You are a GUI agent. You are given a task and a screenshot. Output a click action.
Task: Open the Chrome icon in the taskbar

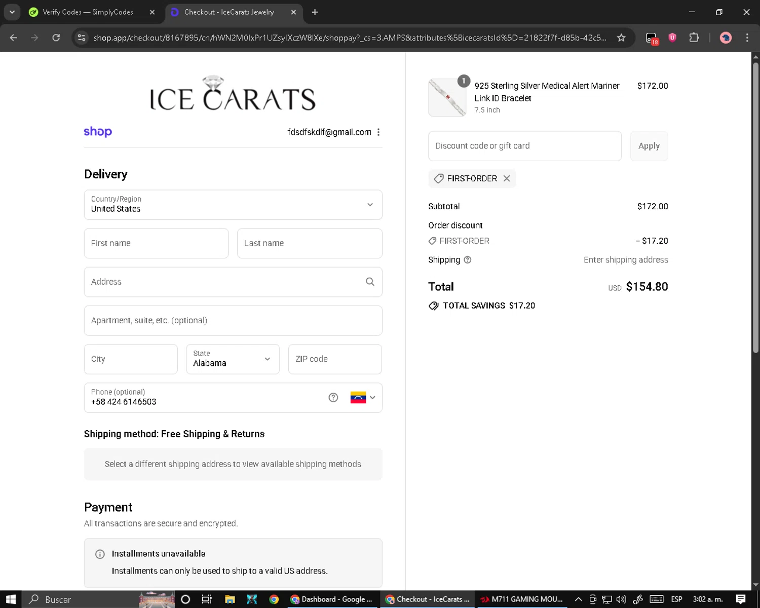[274, 599]
